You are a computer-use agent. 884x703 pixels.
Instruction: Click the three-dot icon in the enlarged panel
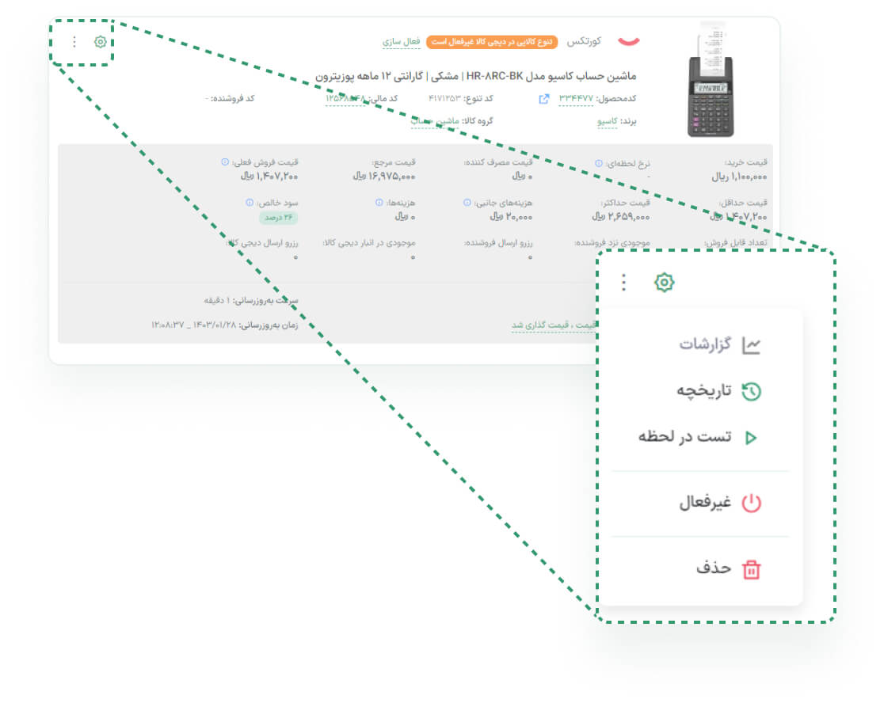coord(623,282)
